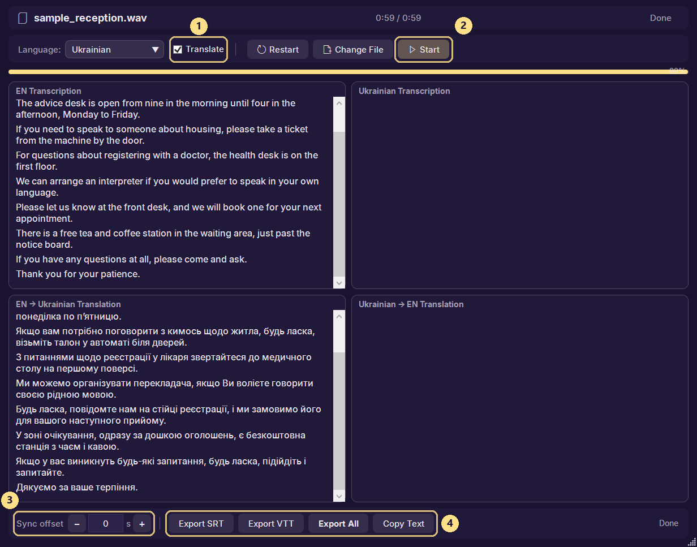Viewport: 697px width, 547px height.
Task: Click the Done status in the bottom bar
Action: click(669, 523)
